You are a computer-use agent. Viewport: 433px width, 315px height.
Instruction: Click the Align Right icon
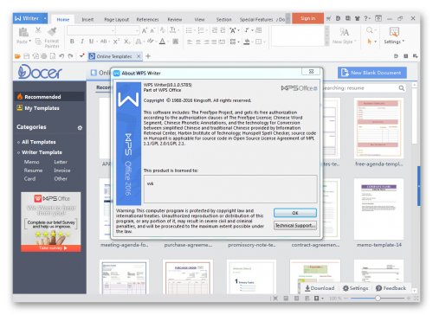tap(206, 42)
